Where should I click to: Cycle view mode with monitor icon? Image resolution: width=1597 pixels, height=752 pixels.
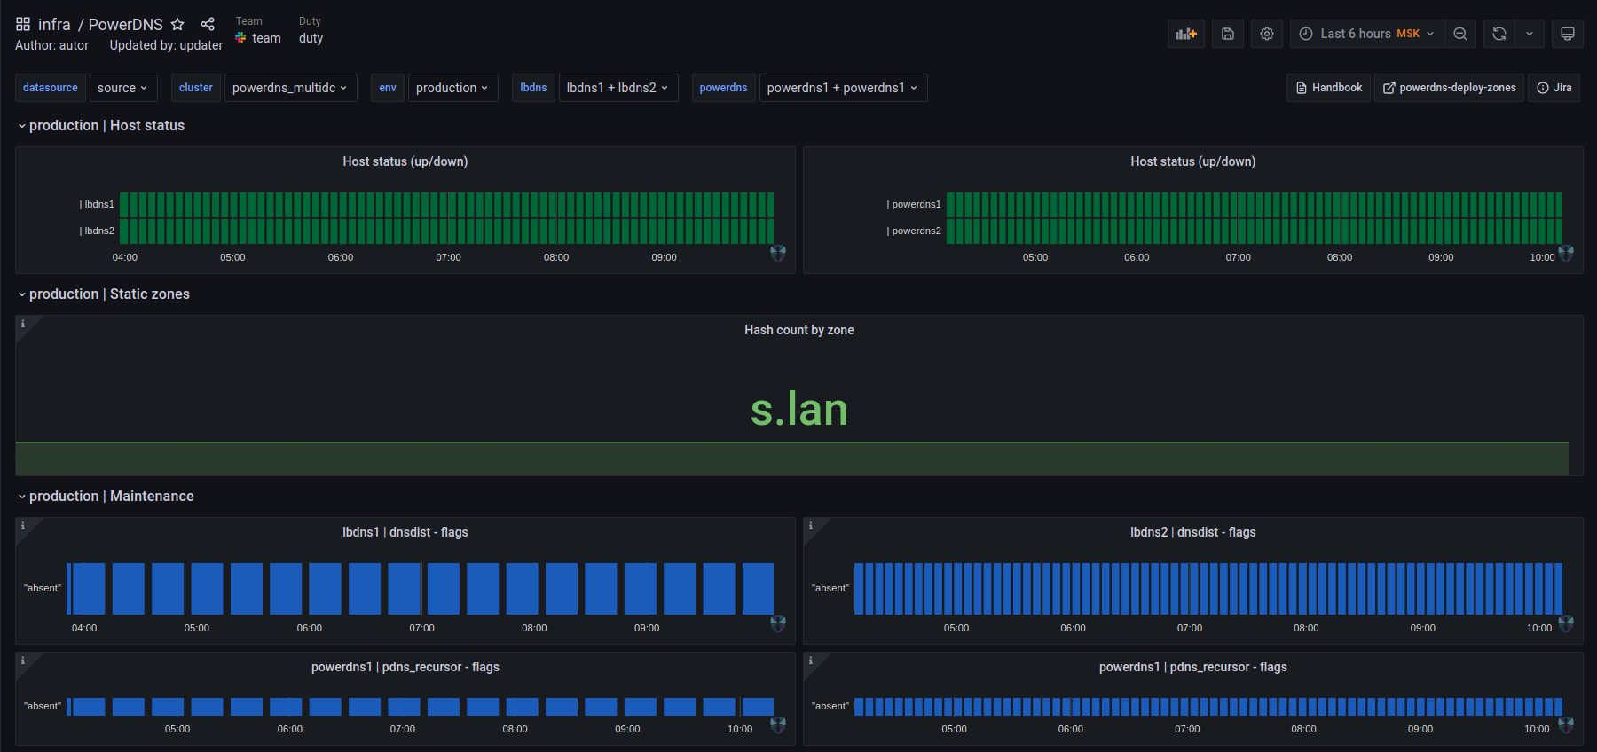[1568, 34]
